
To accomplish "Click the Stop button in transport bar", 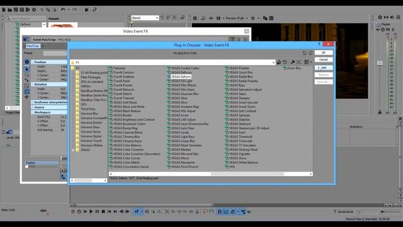I will click(103, 212).
